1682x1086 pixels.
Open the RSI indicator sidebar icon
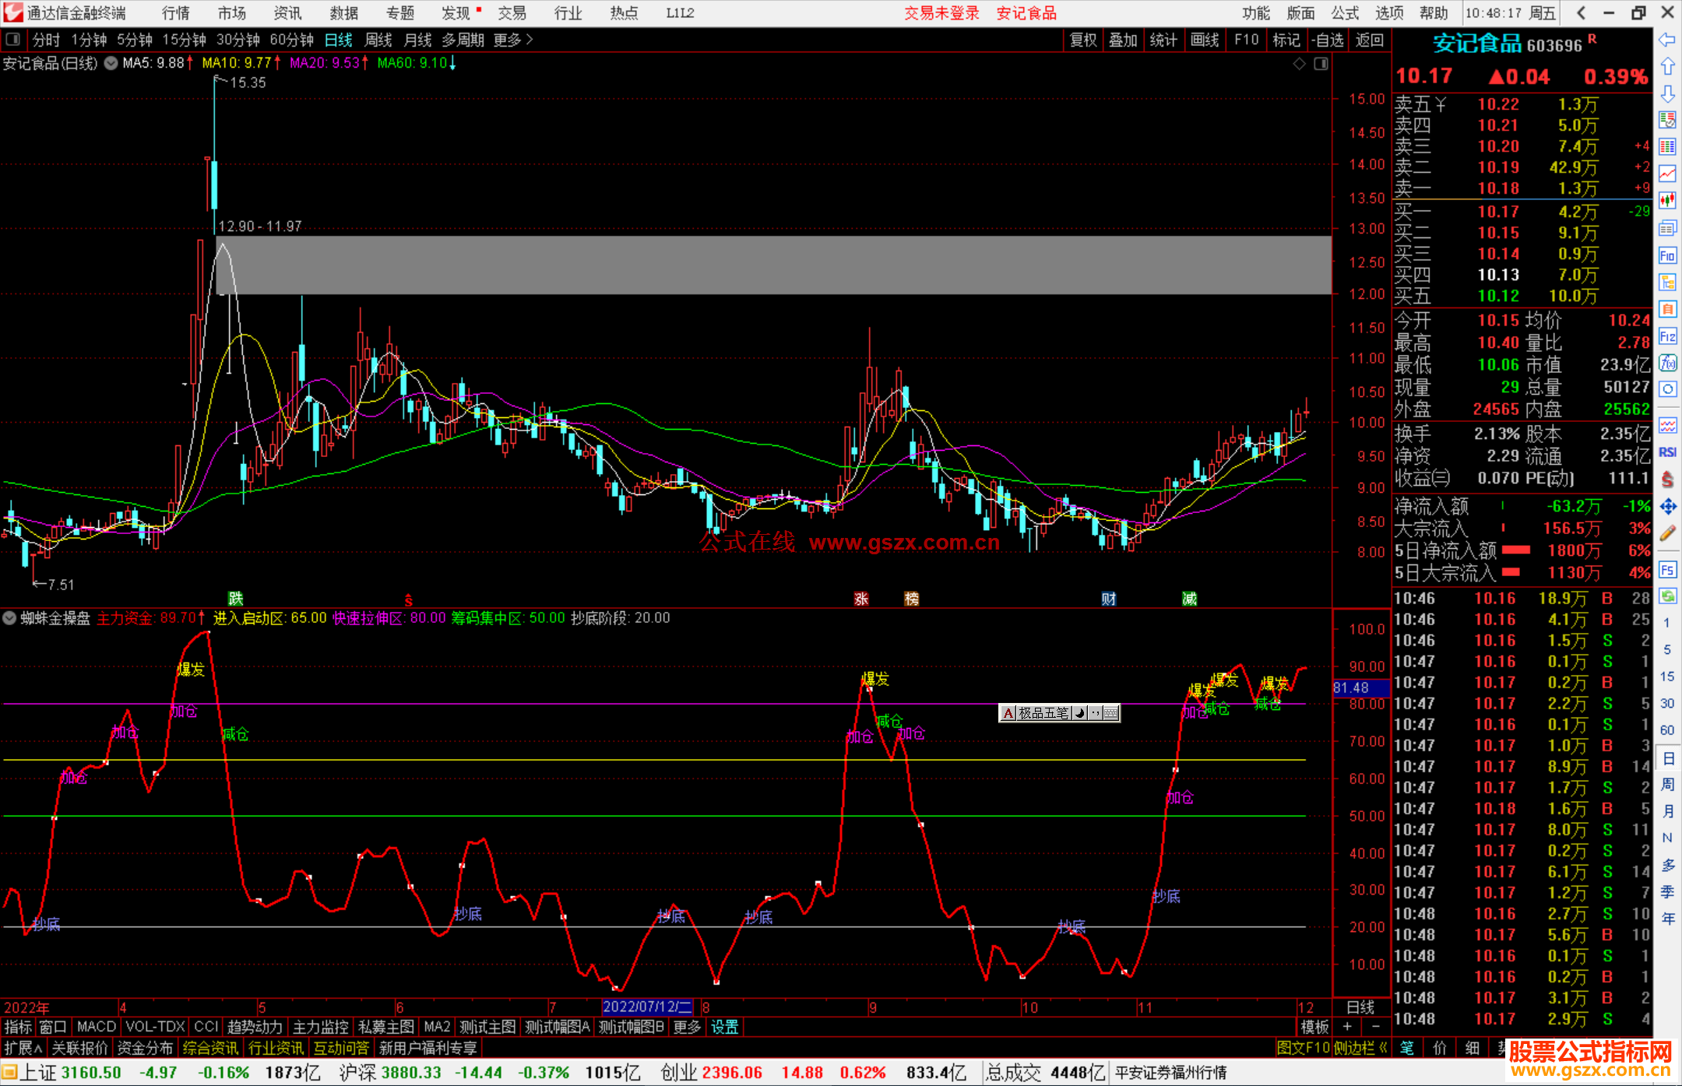1667,452
